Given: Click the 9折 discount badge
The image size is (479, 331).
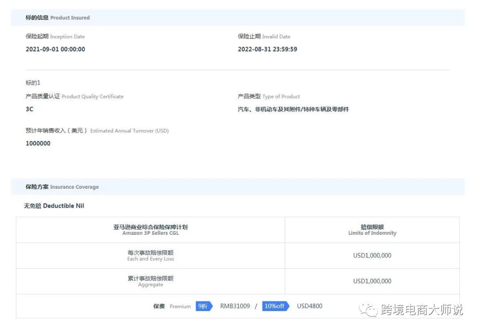Looking at the screenshot, I should [x=203, y=306].
